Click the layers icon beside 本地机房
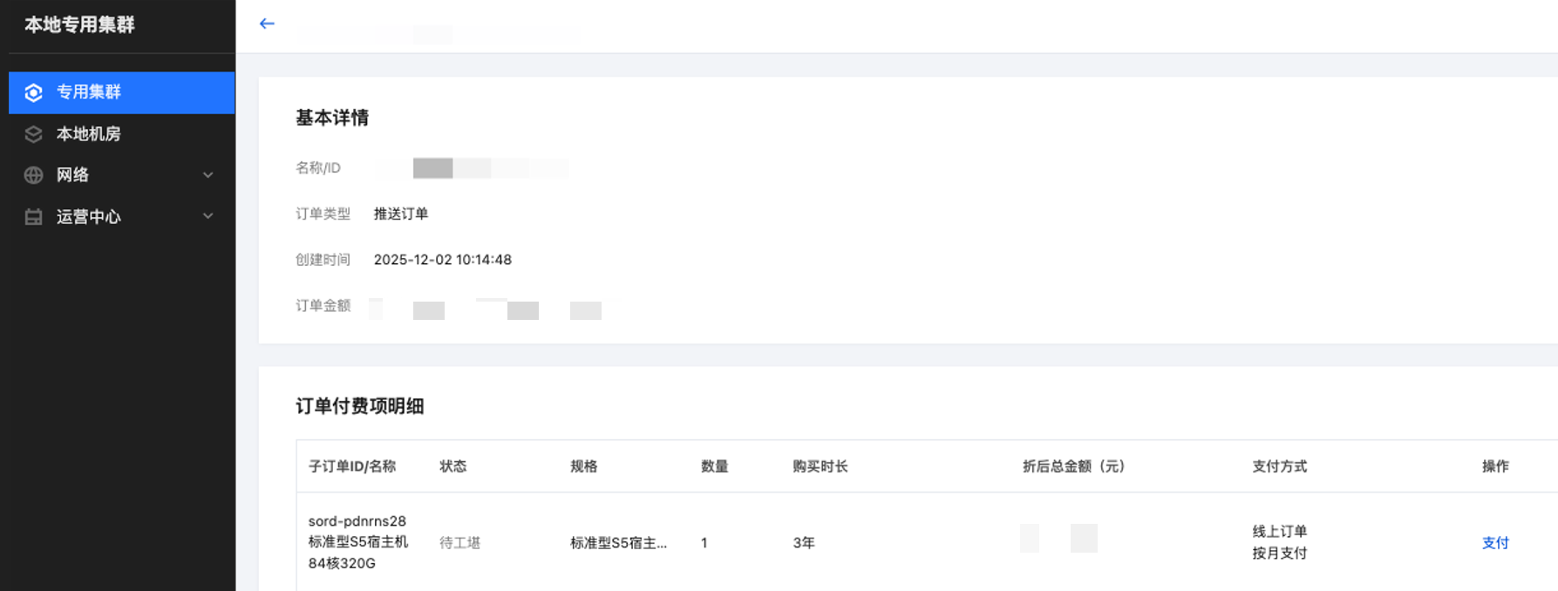Screen dimensions: 1558x591 pos(34,134)
